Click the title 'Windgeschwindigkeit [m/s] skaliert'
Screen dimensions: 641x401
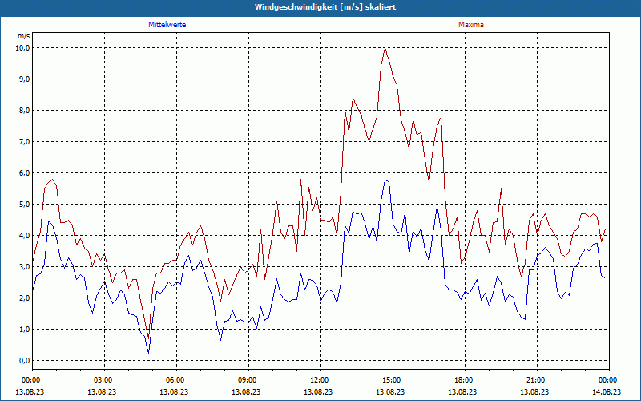tap(325, 7)
